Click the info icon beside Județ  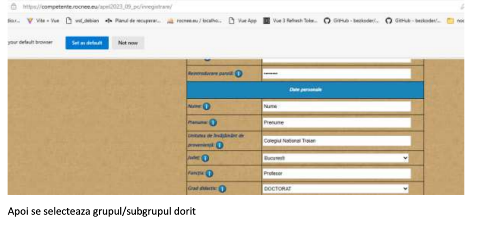coord(205,159)
